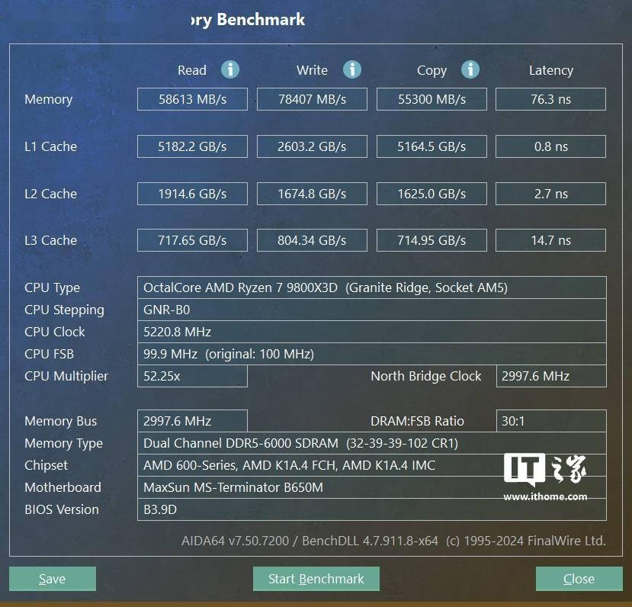Click the L1 Cache row label
The height and width of the screenshot is (607, 632).
click(x=51, y=146)
